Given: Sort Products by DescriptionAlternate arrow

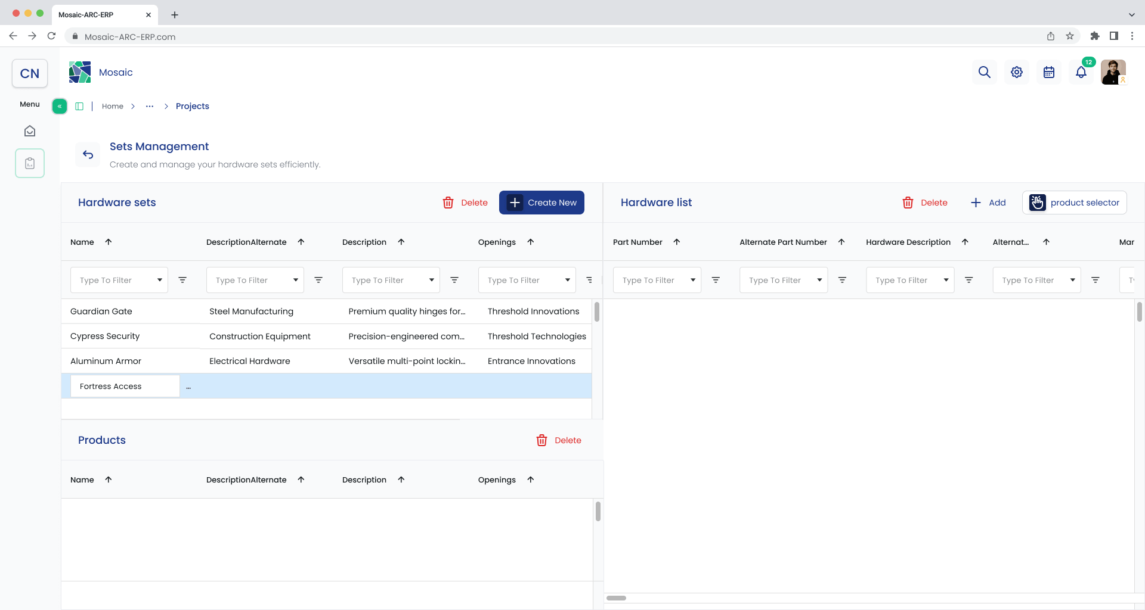Looking at the screenshot, I should (x=301, y=480).
